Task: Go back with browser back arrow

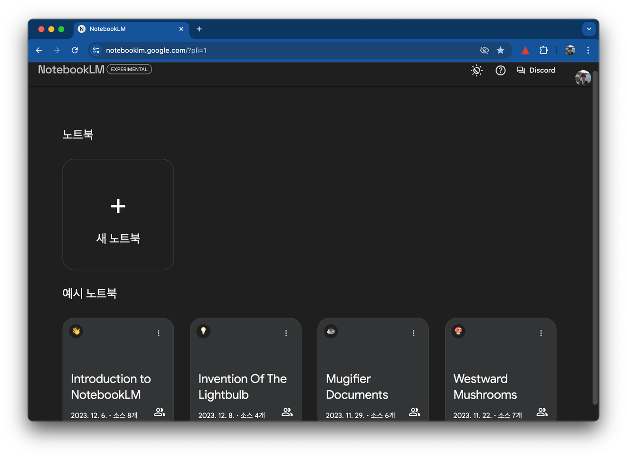Action: pos(39,50)
